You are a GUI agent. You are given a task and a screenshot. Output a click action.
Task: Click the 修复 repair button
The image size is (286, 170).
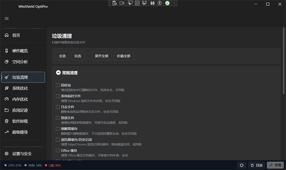coord(275,165)
